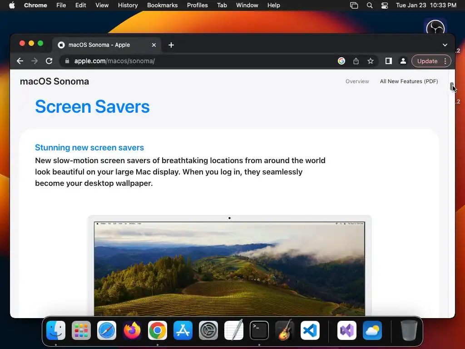View site info via lock icon
Viewport: 465px width, 349px height.
[67, 61]
